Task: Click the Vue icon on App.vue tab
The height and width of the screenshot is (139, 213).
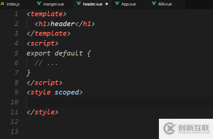Action: coord(117,3)
